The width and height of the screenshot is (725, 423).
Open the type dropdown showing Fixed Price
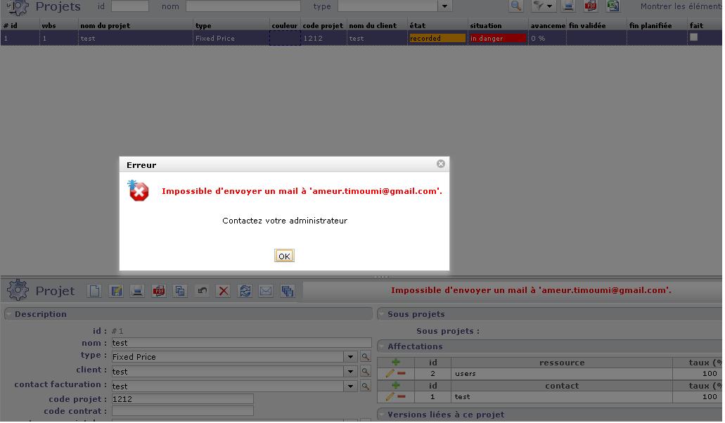(350, 357)
